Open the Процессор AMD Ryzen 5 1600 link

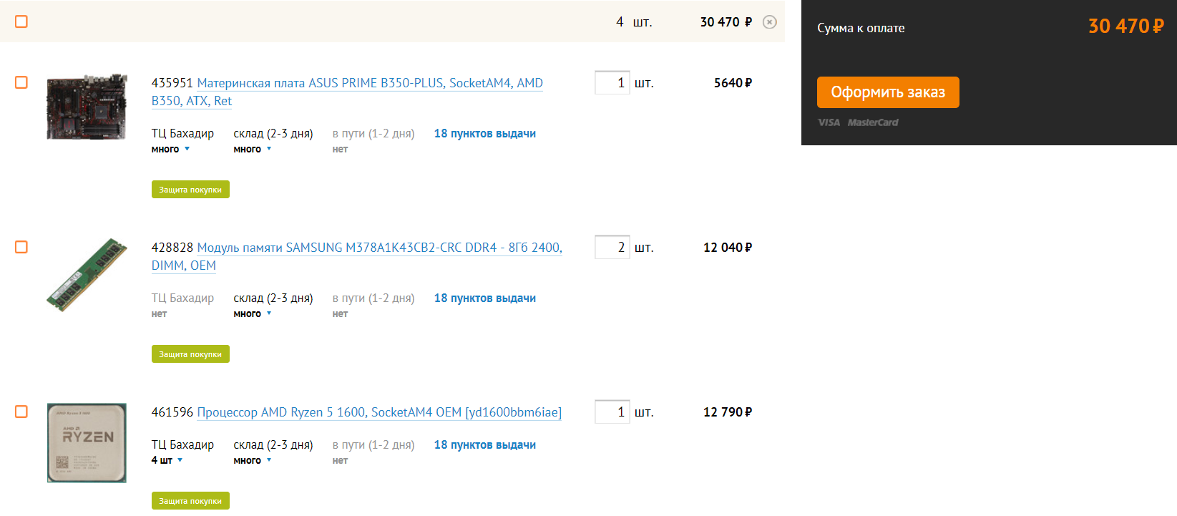click(379, 412)
